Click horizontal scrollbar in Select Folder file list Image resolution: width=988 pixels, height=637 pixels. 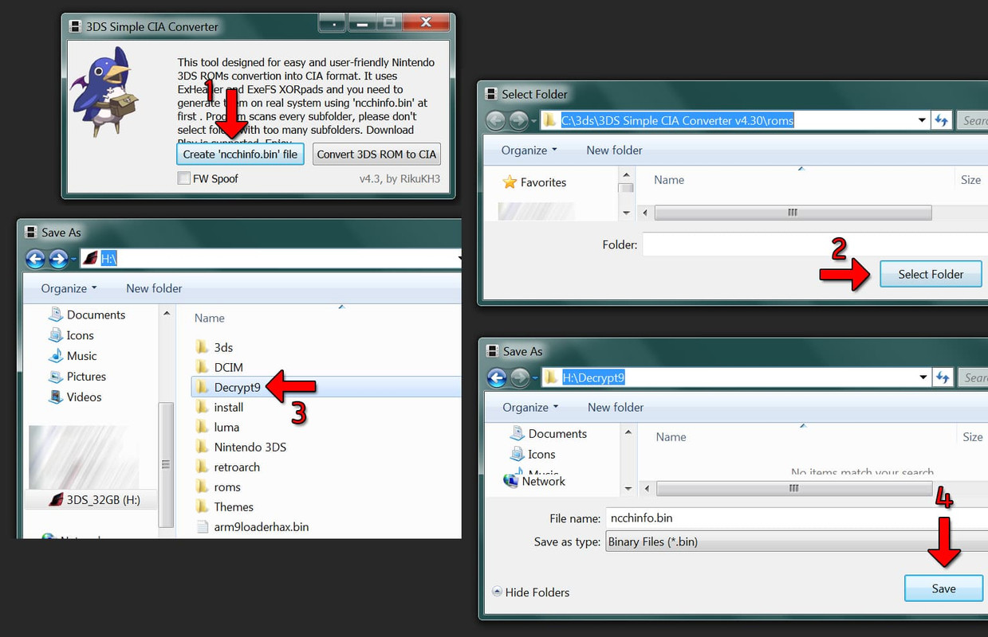click(793, 213)
